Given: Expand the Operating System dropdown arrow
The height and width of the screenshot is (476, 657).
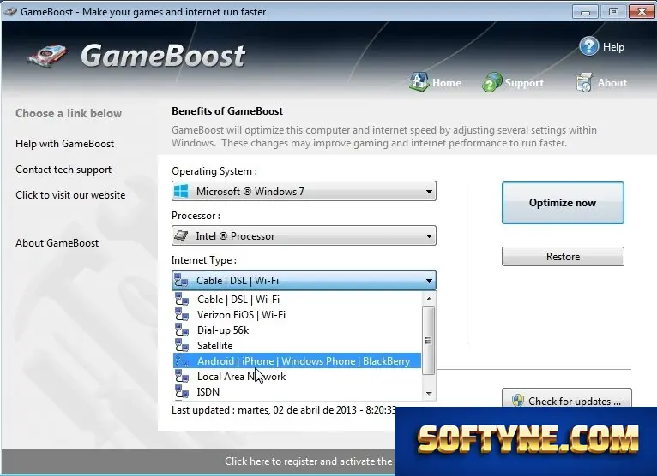Looking at the screenshot, I should pyautogui.click(x=429, y=192).
